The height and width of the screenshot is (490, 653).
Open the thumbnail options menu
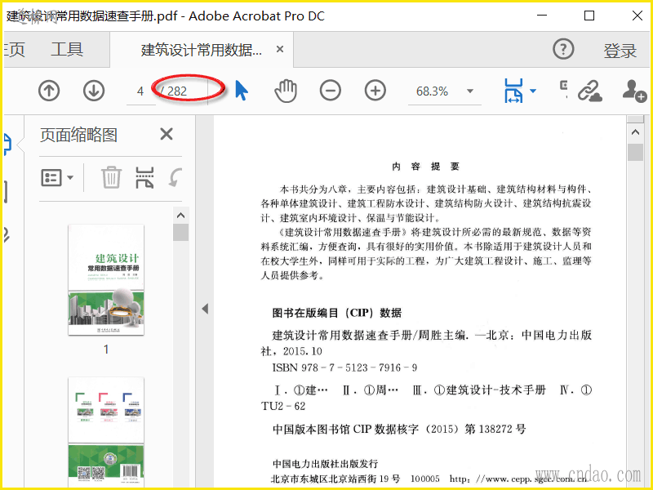coord(57,178)
